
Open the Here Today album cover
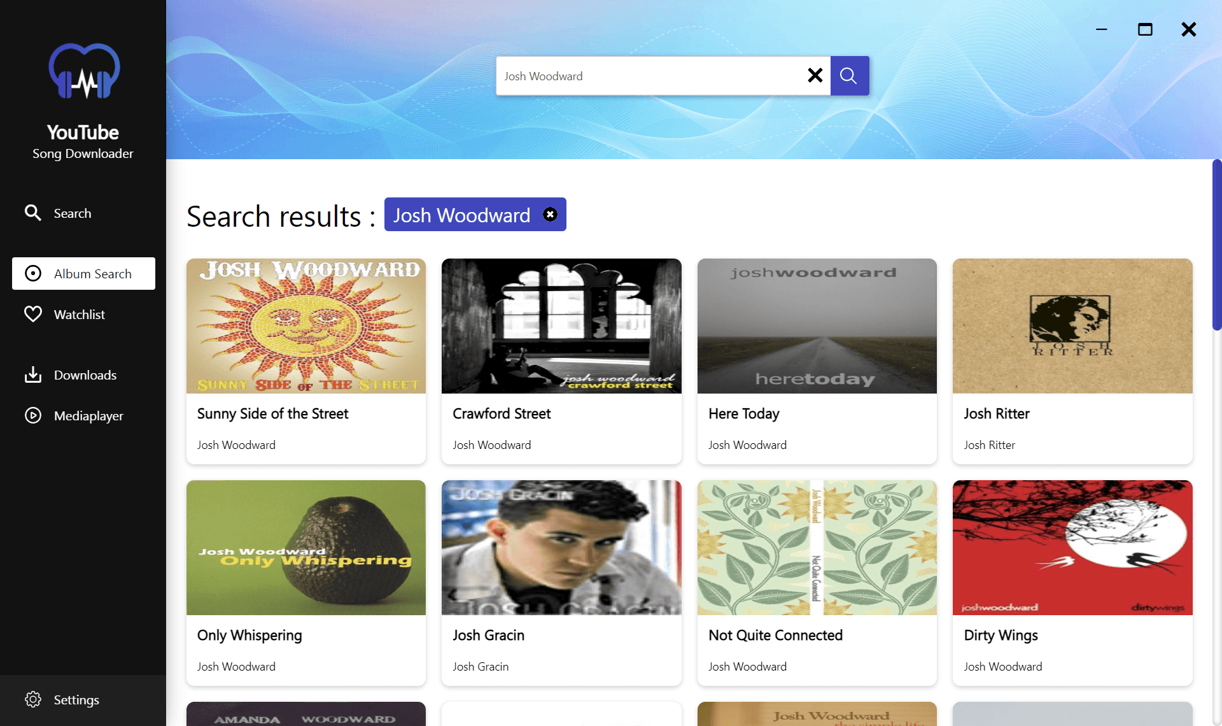pyautogui.click(x=817, y=326)
